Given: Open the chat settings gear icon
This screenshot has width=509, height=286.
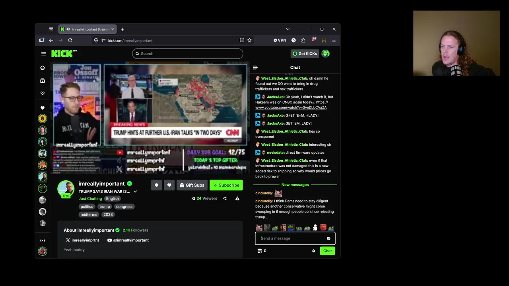Looking at the screenshot, I should pyautogui.click(x=314, y=251).
